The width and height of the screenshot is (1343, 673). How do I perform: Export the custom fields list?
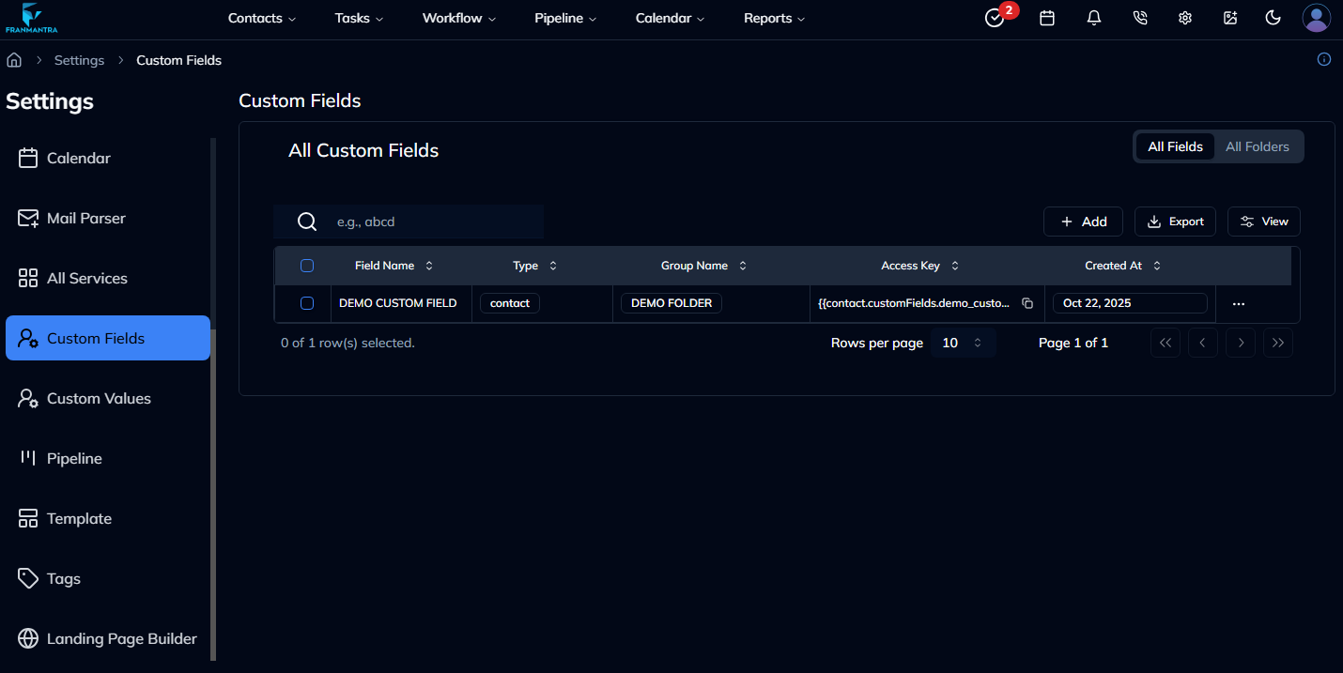coord(1175,222)
